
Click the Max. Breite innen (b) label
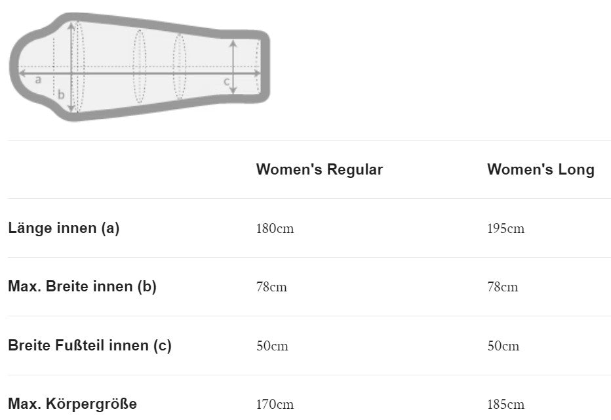[x=82, y=287]
